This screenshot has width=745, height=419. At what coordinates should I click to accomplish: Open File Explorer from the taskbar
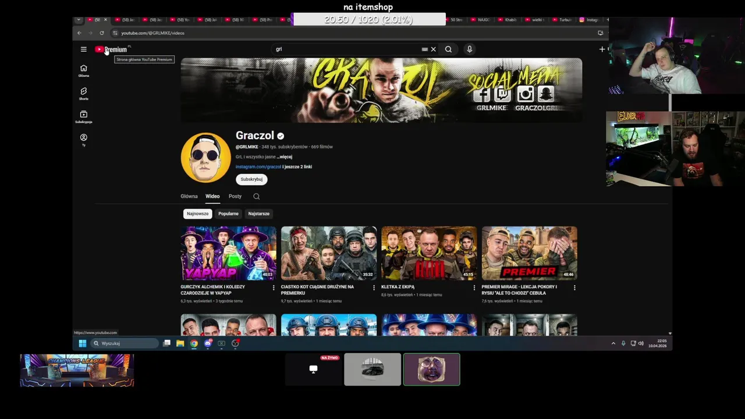[x=180, y=343]
